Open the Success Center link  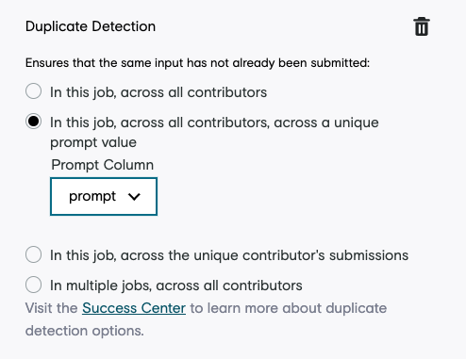click(134, 308)
